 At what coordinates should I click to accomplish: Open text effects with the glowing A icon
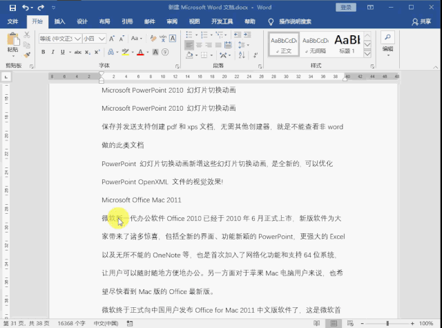pyautogui.click(x=110, y=52)
